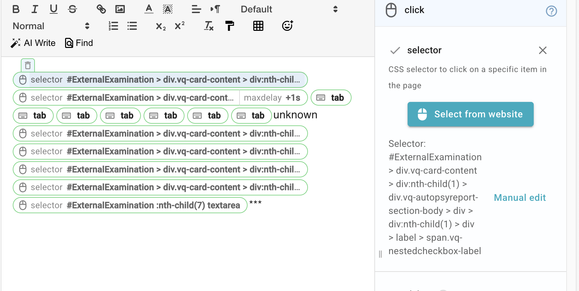Viewport: 579px width, 291px height.
Task: Open the Normal paragraph style dropdown
Action: point(51,26)
